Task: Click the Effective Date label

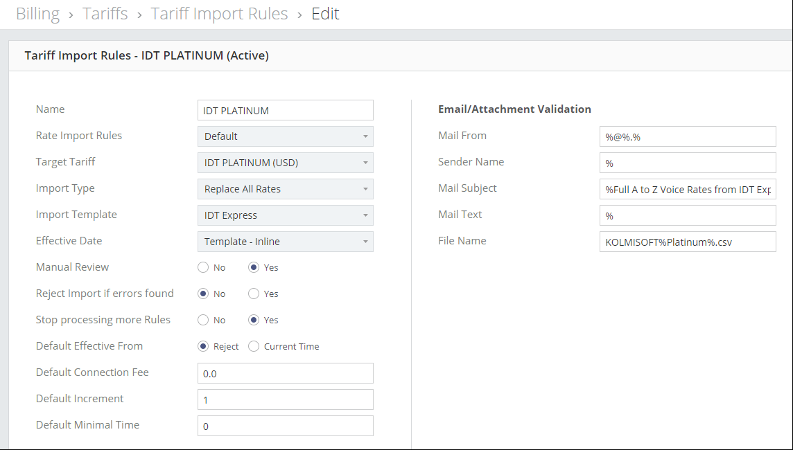Action: [x=69, y=240]
